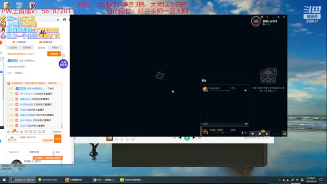
Task: Skip to the next track in music player
Action: pyautogui.click(x=194, y=138)
